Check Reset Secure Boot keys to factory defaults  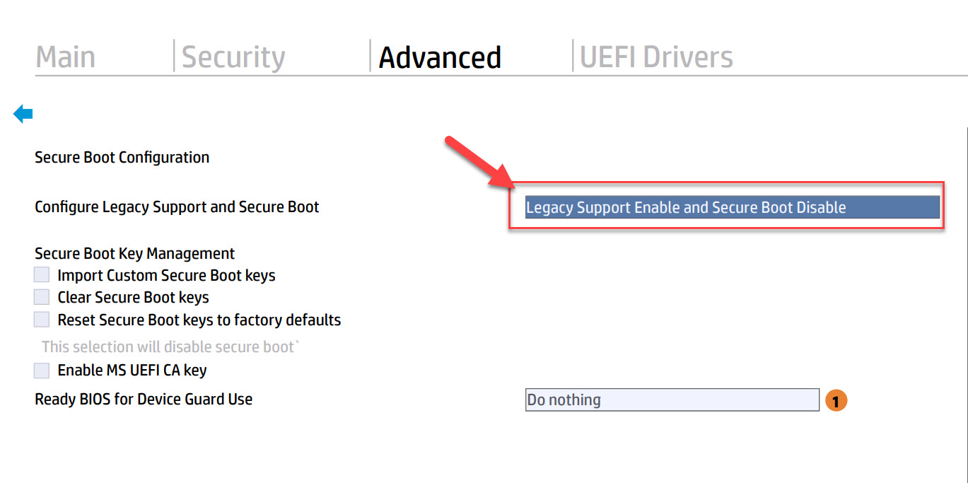coord(42,320)
